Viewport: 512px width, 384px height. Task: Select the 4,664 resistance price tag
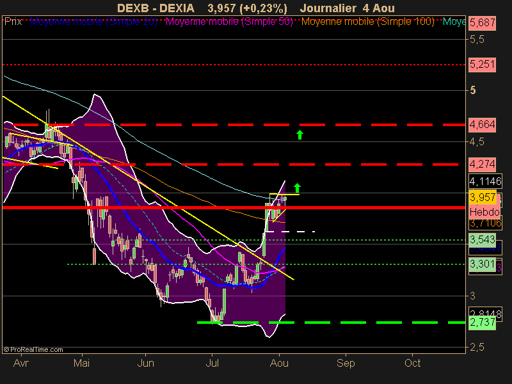click(x=483, y=125)
